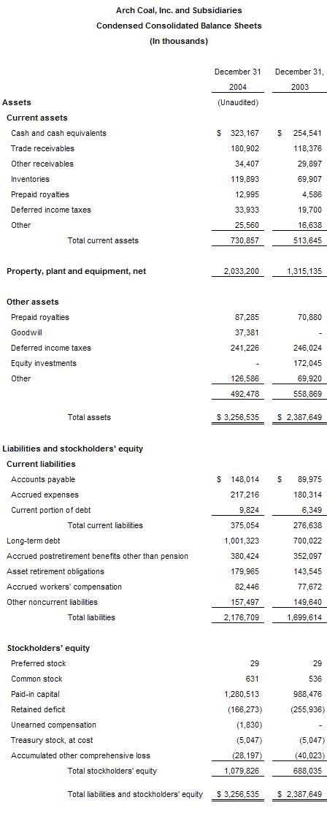Viewport: 327px width, 816px height.
Task: Select the Equity investments 2003 value
Action: click(308, 363)
